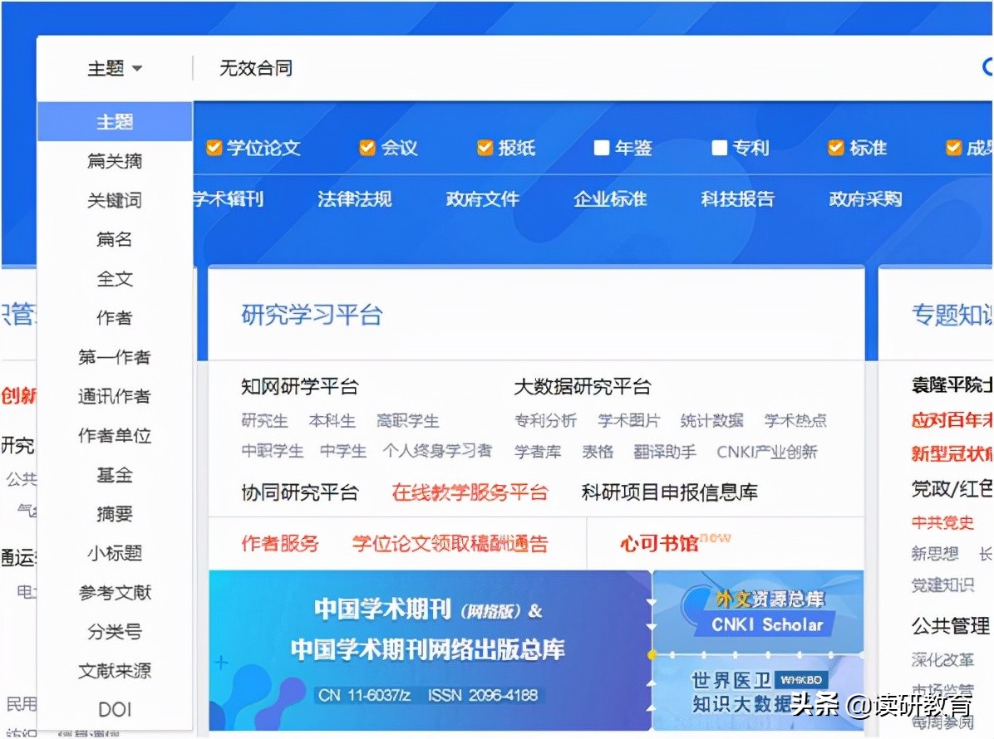Collapse the 主题 search field dropdown
Image resolution: width=994 pixels, height=739 pixels.
point(113,68)
